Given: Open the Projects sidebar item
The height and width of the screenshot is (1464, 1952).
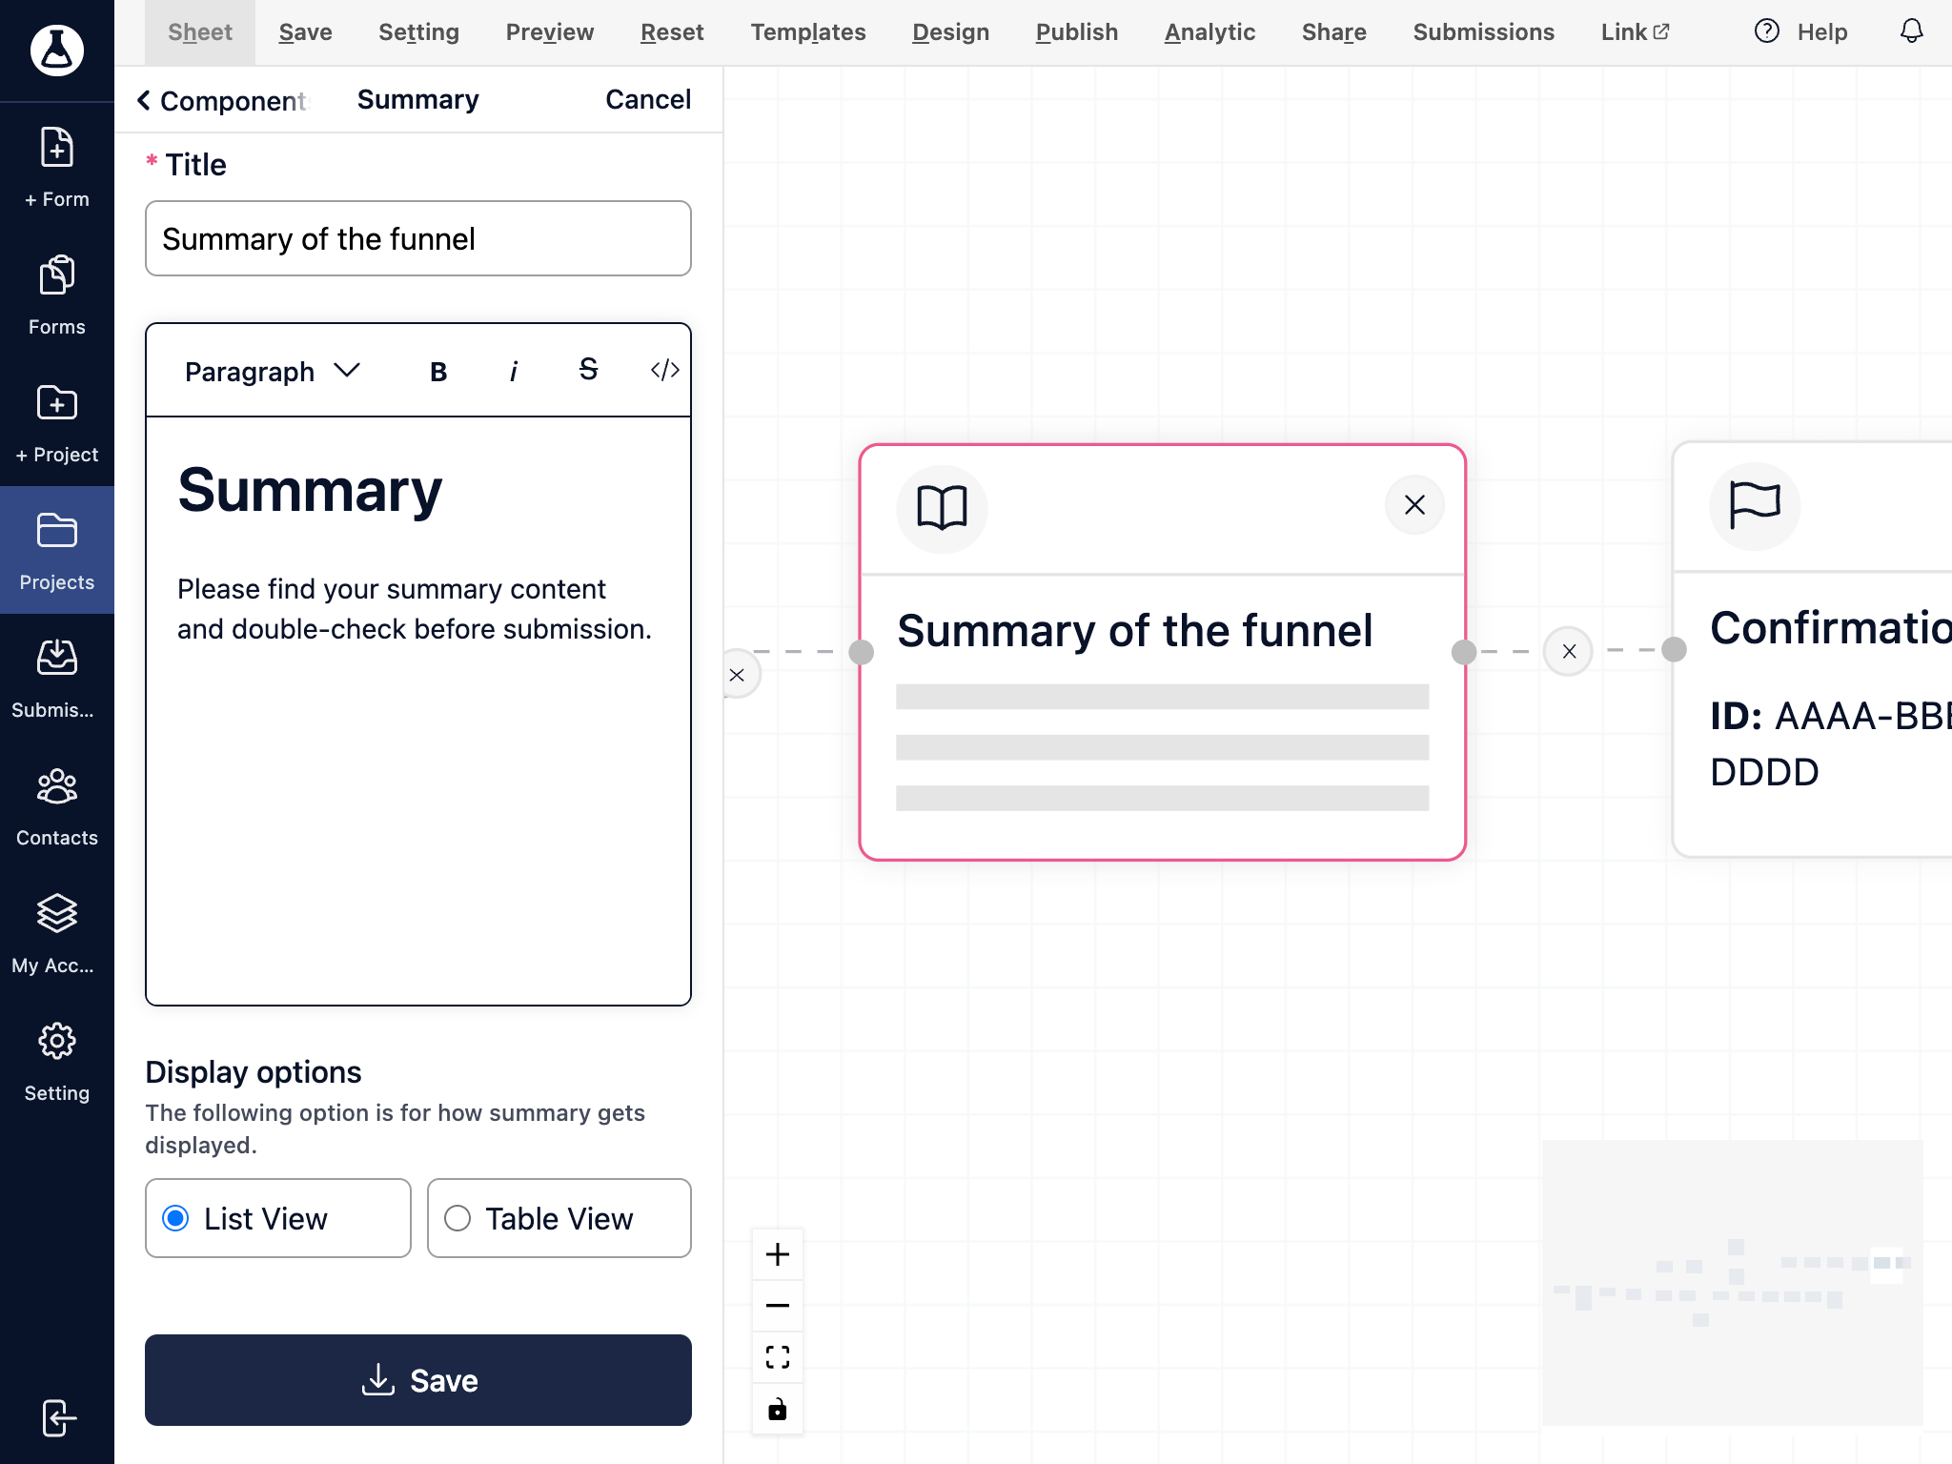Looking at the screenshot, I should click(x=57, y=551).
